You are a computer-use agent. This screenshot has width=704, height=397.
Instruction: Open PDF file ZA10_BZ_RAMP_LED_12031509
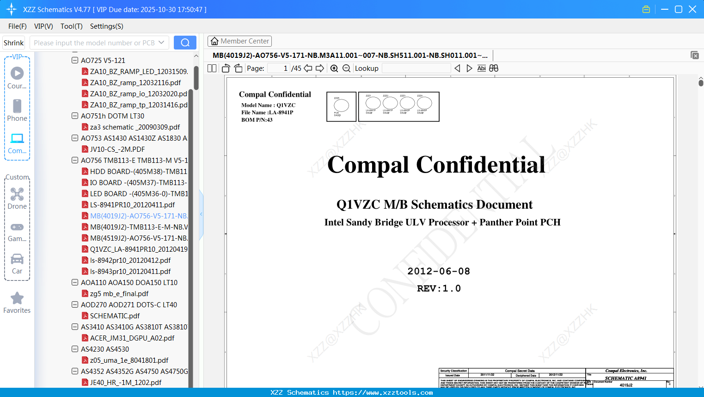(139, 71)
